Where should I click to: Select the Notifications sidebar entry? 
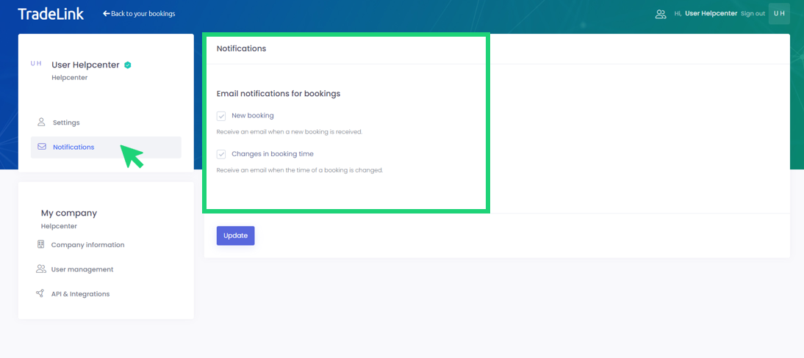coord(73,147)
